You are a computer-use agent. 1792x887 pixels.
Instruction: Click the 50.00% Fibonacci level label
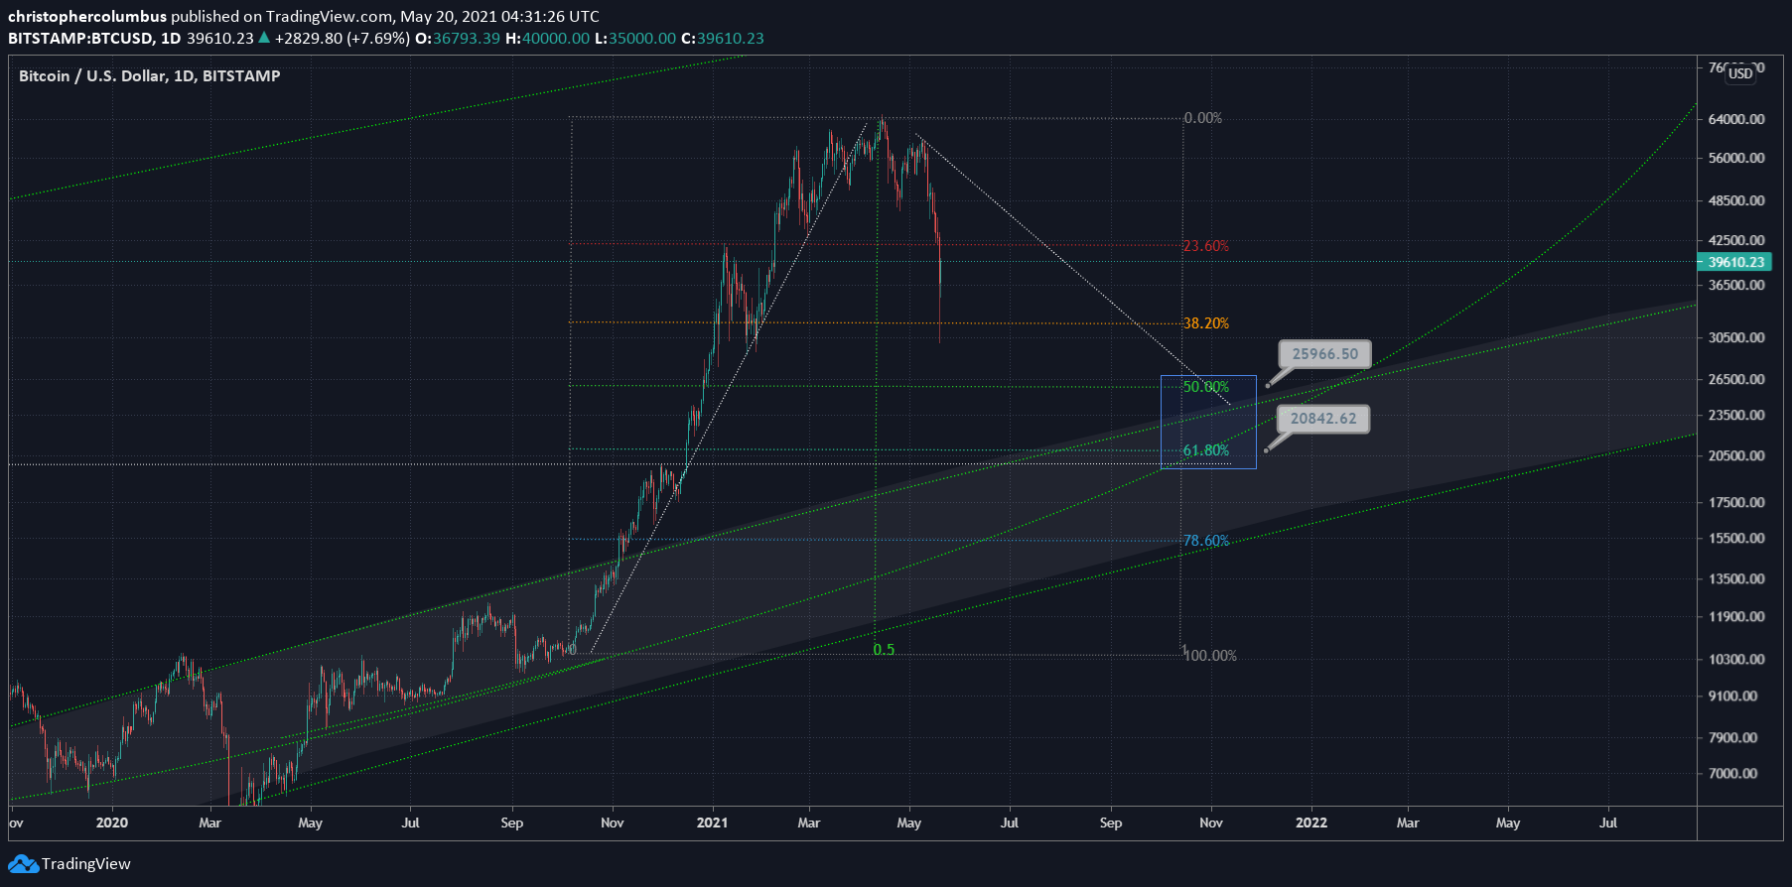click(x=1205, y=387)
